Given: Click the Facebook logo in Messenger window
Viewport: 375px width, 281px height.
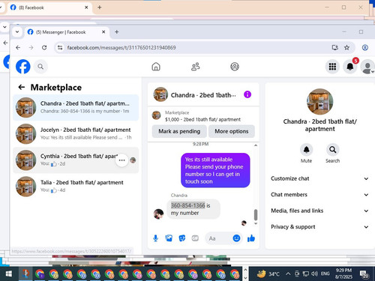Looking at the screenshot, I should click(x=23, y=67).
